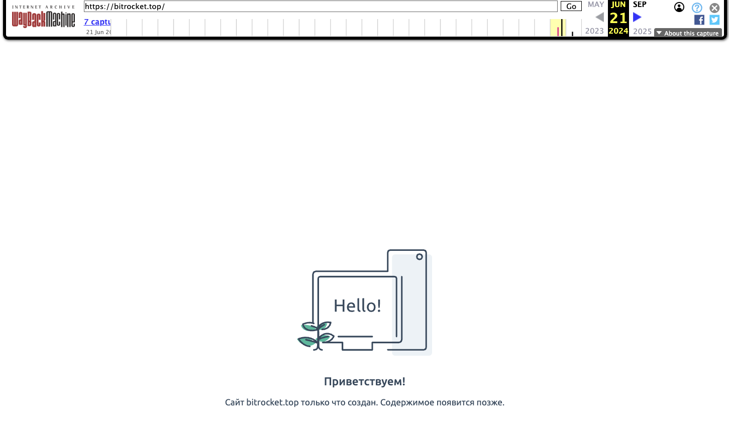Close the Wayback toolbar with X icon
Viewport: 729px width, 442px height.
pos(714,8)
